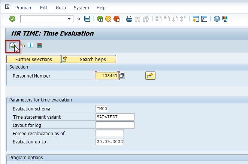Click the Personnel Number label
248x164 pixels.
point(31,76)
